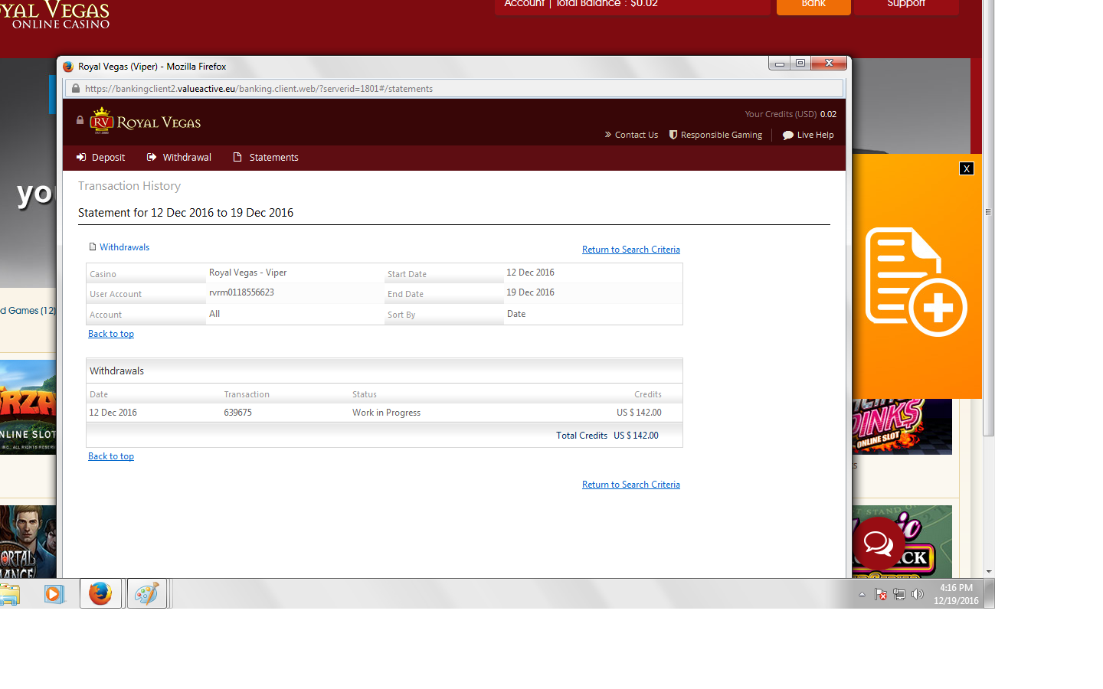Click the orange document-plus promo icon

click(916, 282)
